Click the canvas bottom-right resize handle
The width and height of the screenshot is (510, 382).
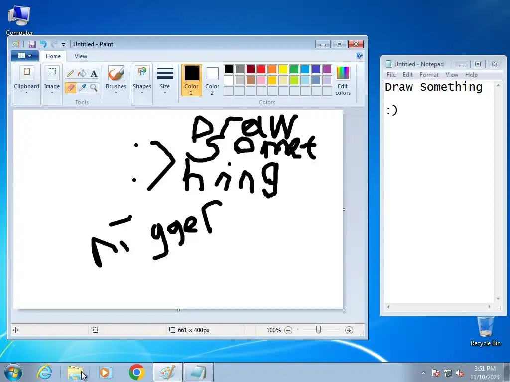[x=344, y=310]
